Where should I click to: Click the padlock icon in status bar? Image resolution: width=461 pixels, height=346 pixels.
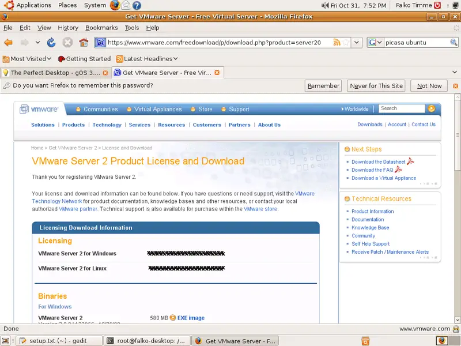pyautogui.click(x=456, y=329)
